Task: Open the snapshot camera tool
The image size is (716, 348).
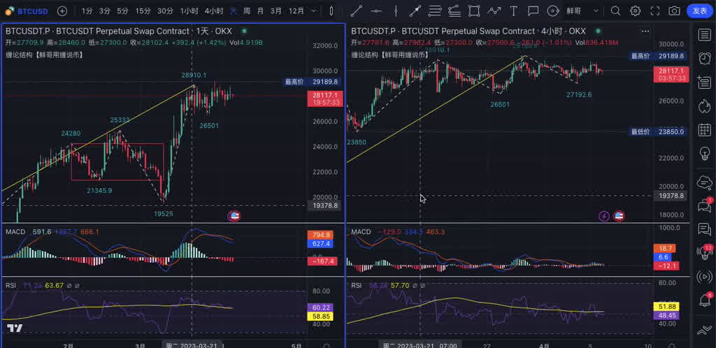Action: [674, 11]
